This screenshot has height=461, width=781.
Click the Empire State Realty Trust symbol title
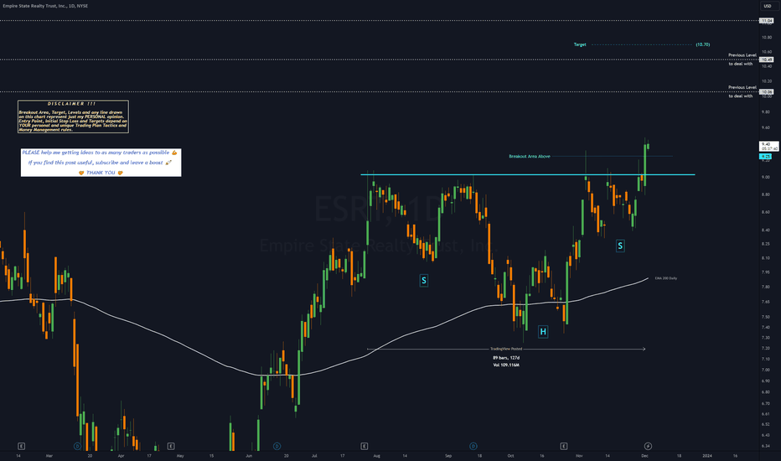[x=45, y=6]
